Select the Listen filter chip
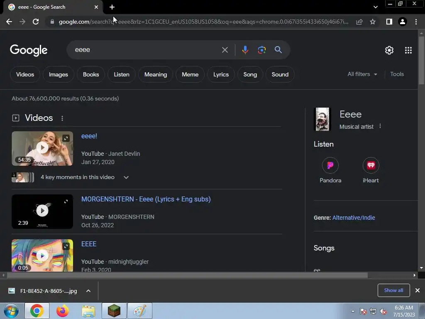 pos(122,74)
